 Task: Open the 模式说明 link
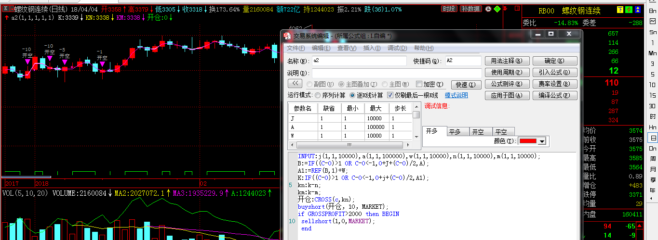click(456, 95)
